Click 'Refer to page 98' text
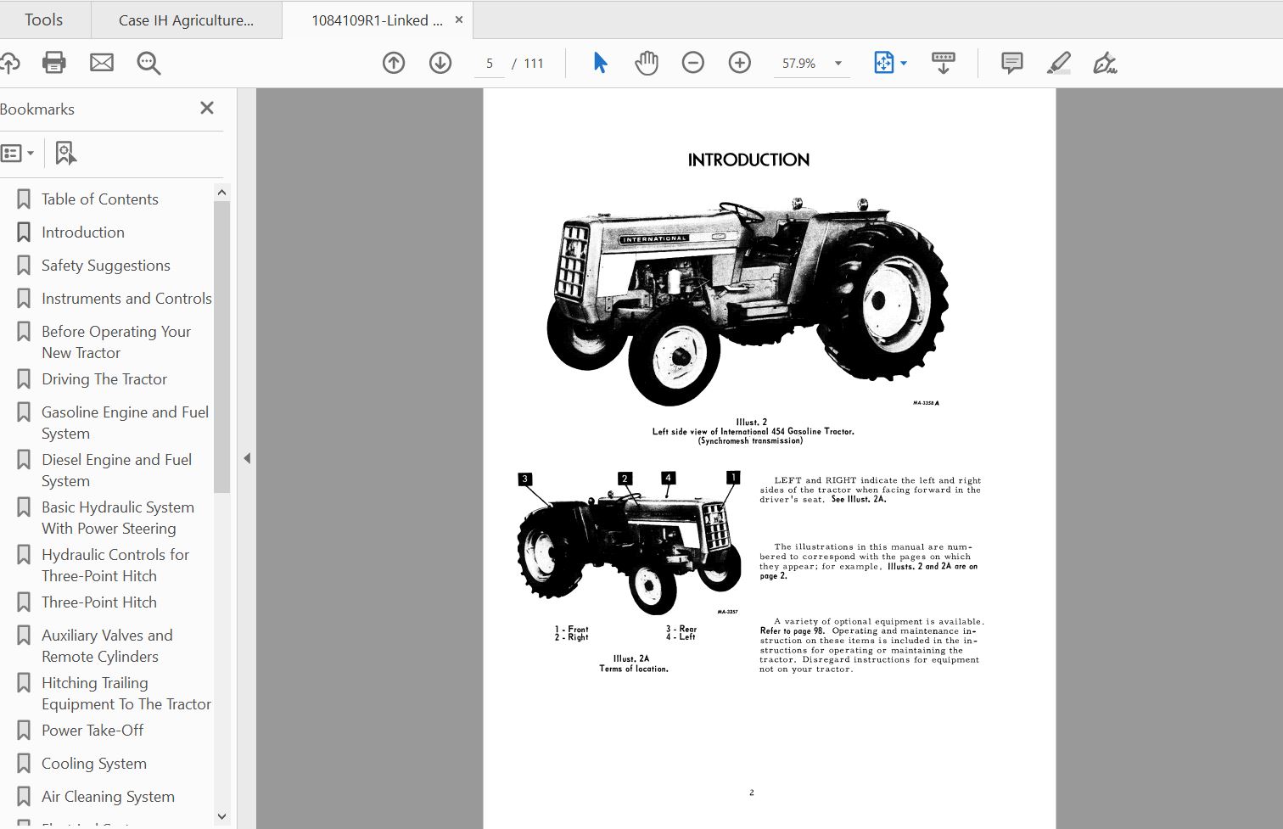 click(792, 631)
